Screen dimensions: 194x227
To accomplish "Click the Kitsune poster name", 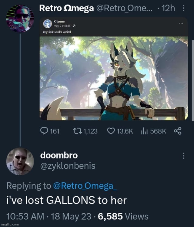I will coord(59,22).
